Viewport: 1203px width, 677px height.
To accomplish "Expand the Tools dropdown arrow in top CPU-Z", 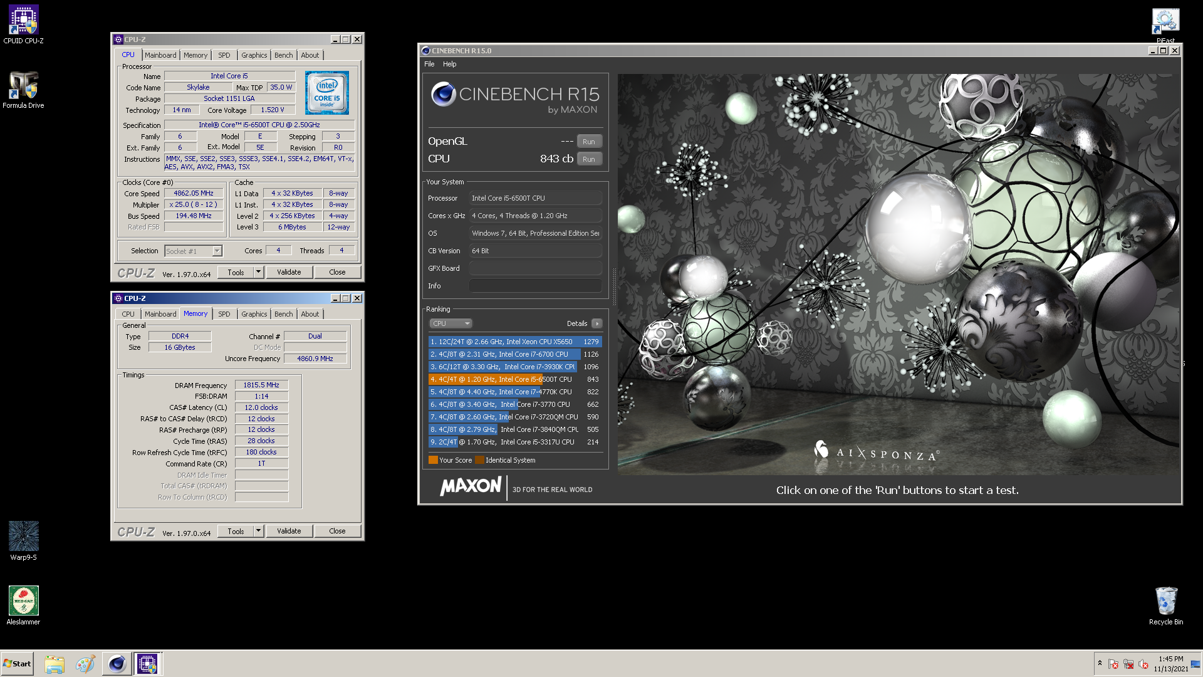I will [258, 272].
